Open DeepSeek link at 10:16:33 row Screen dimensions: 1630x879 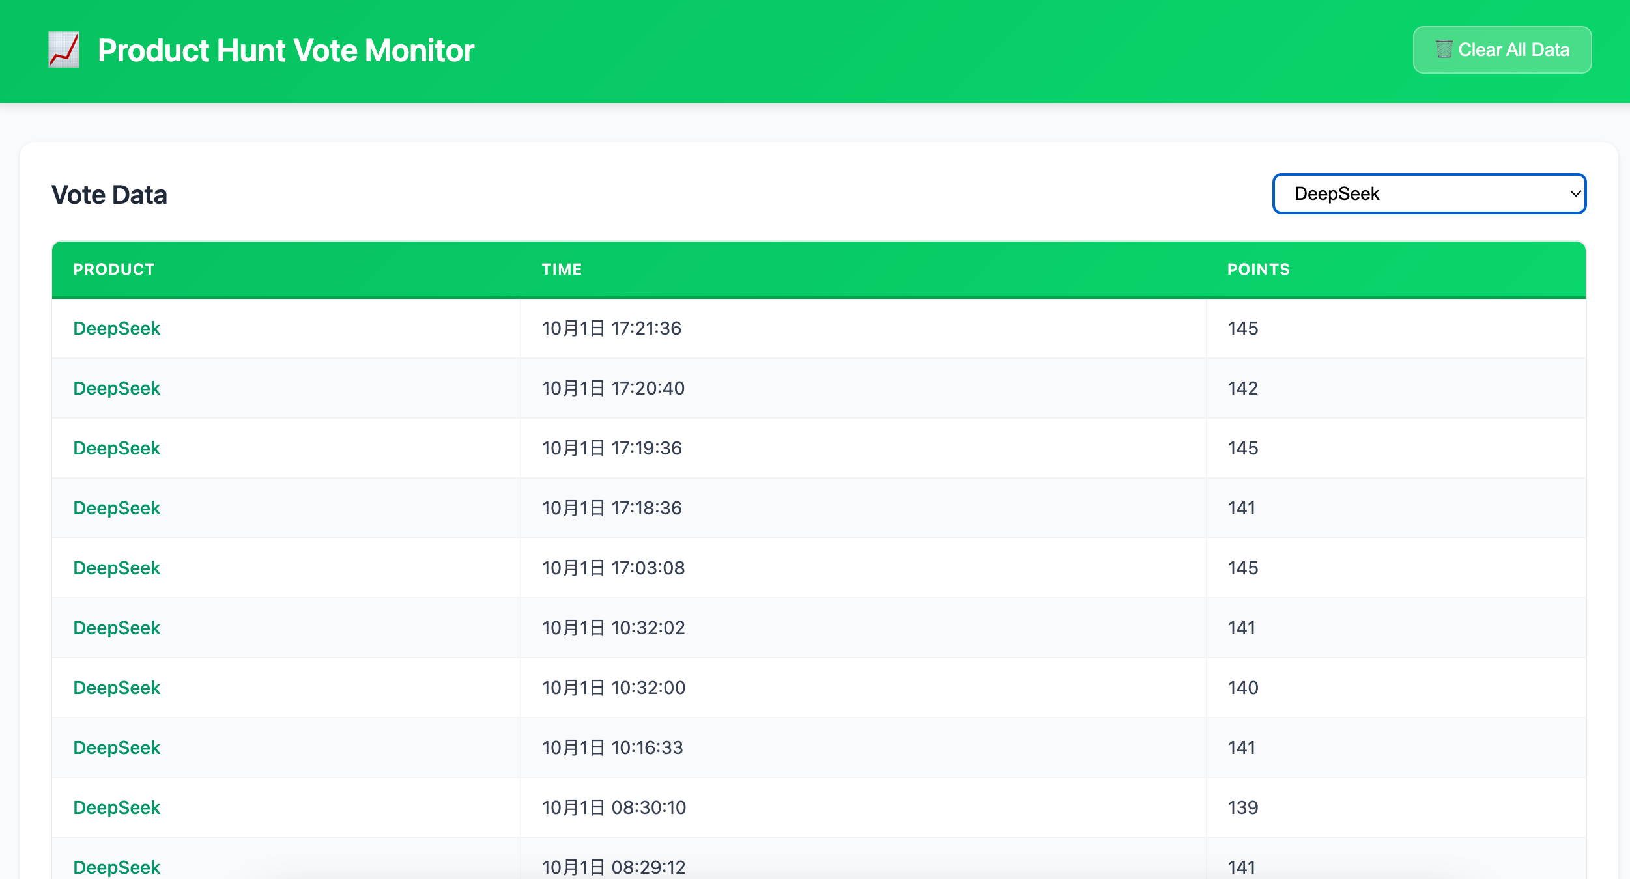click(x=117, y=747)
